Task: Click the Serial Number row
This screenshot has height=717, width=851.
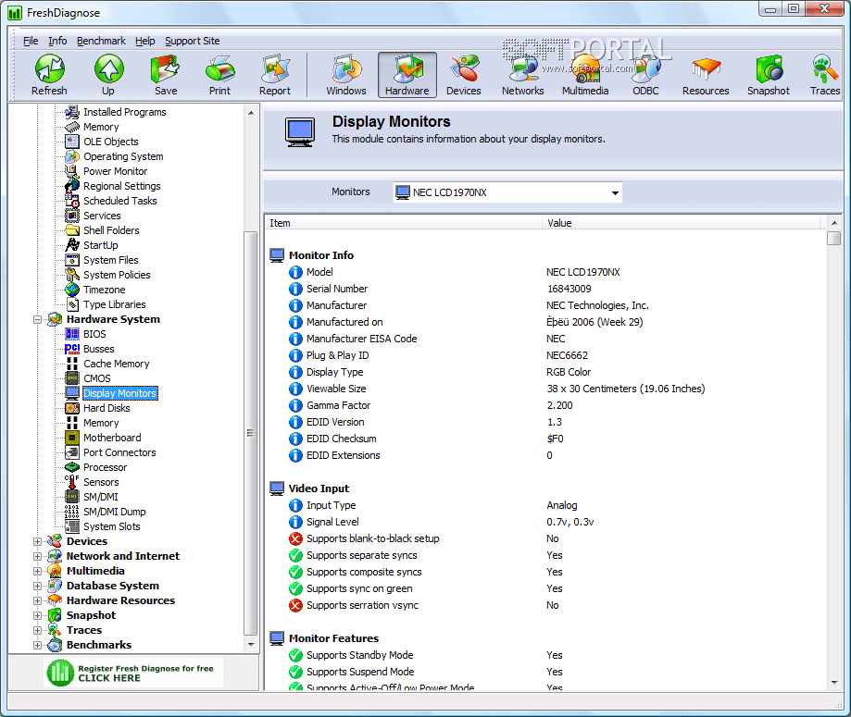Action: pyautogui.click(x=544, y=289)
